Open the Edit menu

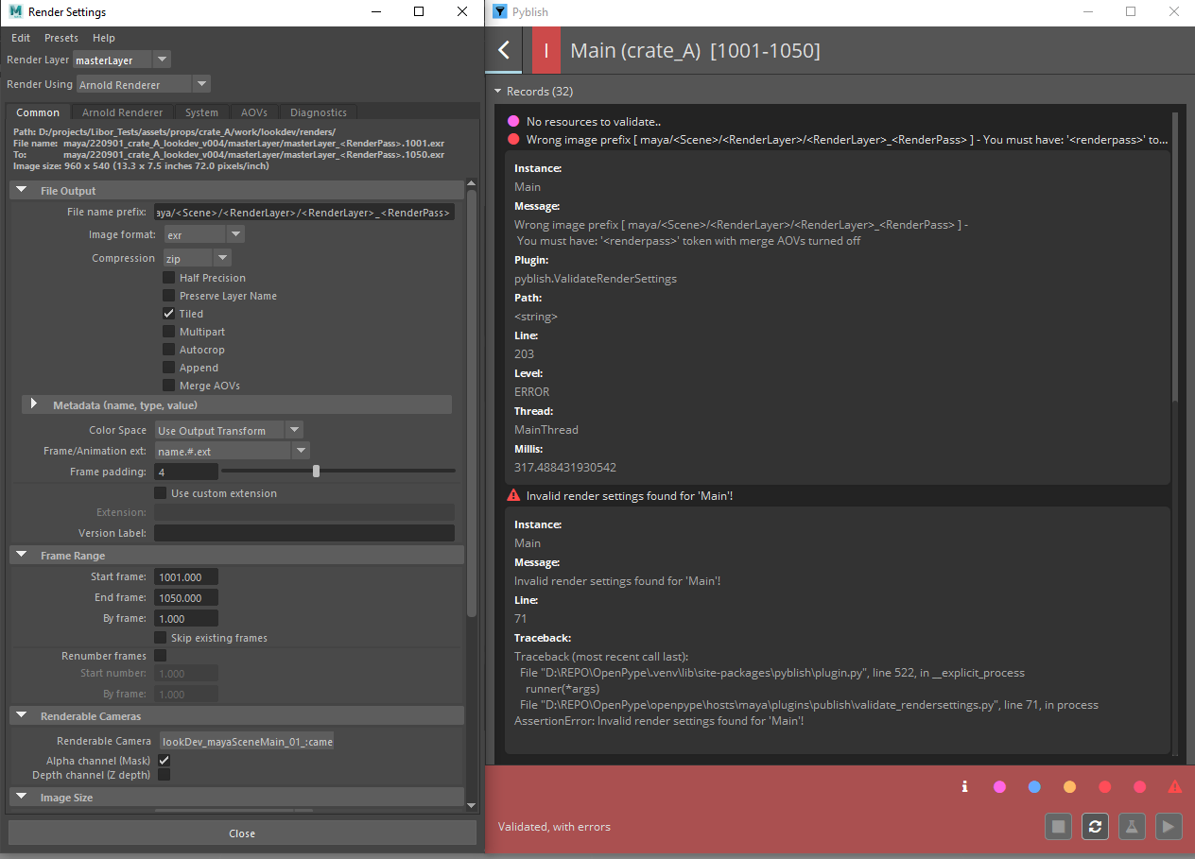(21, 38)
